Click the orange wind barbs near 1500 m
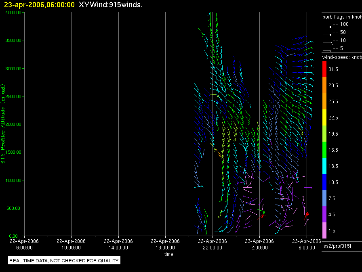 tap(219, 153)
